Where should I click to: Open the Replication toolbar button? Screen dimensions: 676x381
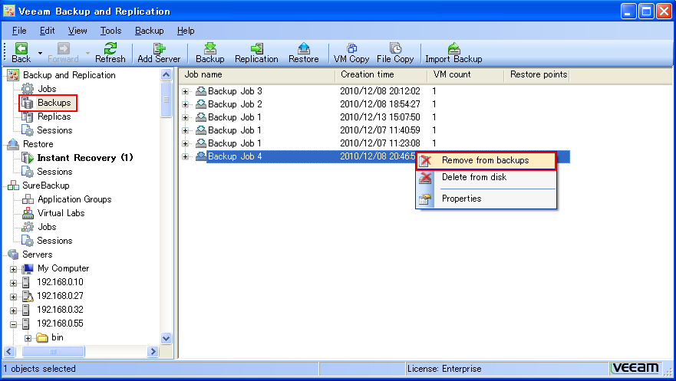click(x=256, y=53)
